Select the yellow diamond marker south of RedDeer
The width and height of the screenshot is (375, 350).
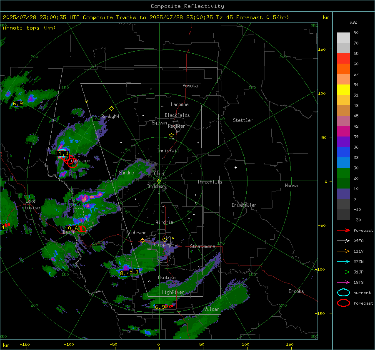pyautogui.click(x=171, y=135)
